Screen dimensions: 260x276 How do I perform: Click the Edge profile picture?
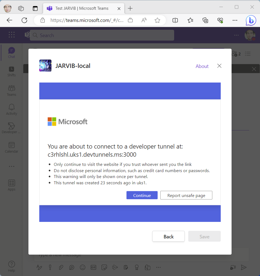tap(8, 8)
